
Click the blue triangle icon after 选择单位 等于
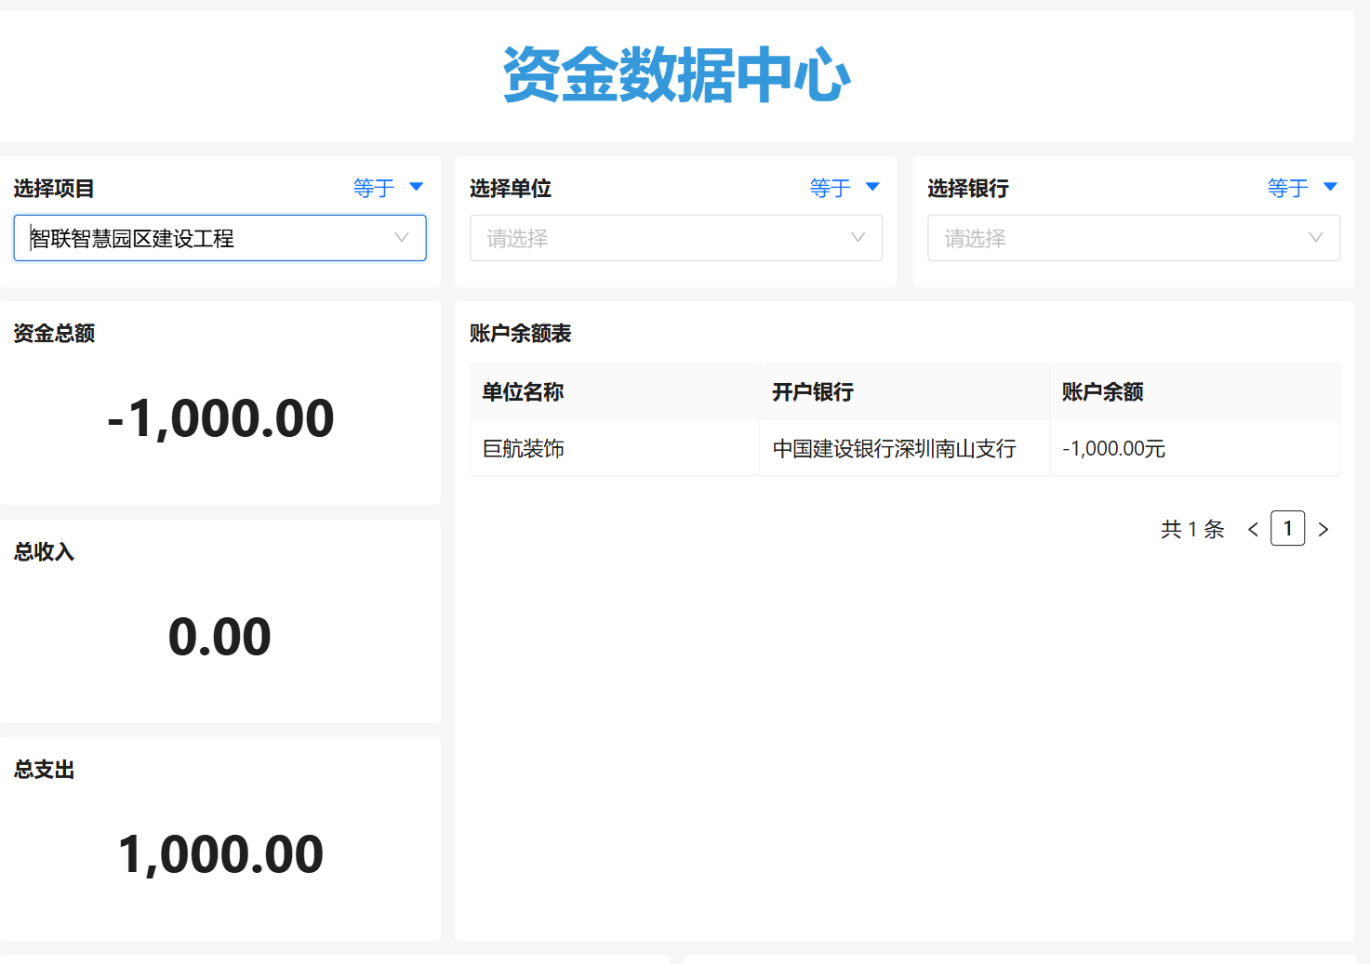coord(872,187)
